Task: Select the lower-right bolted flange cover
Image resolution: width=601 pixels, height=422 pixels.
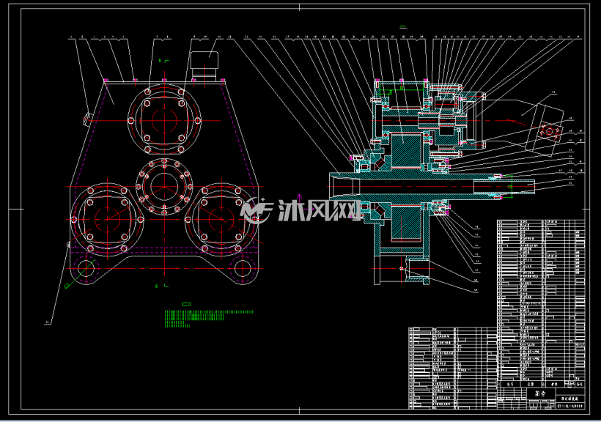Action: pyautogui.click(x=221, y=219)
